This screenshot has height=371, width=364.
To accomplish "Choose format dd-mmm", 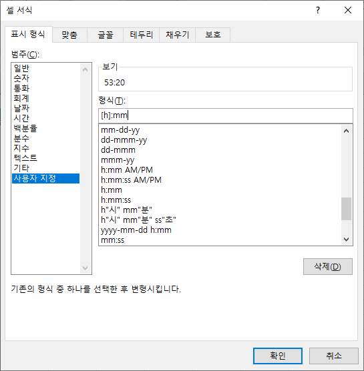I will point(220,149).
